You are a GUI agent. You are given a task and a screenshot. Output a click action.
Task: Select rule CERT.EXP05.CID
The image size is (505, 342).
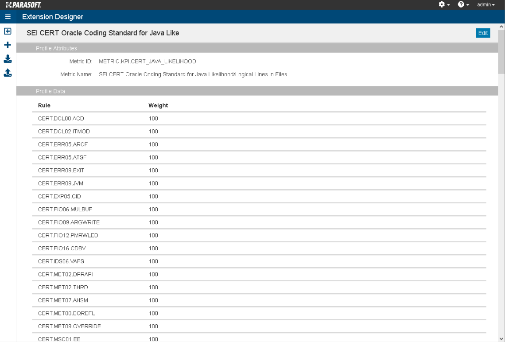[x=60, y=196]
